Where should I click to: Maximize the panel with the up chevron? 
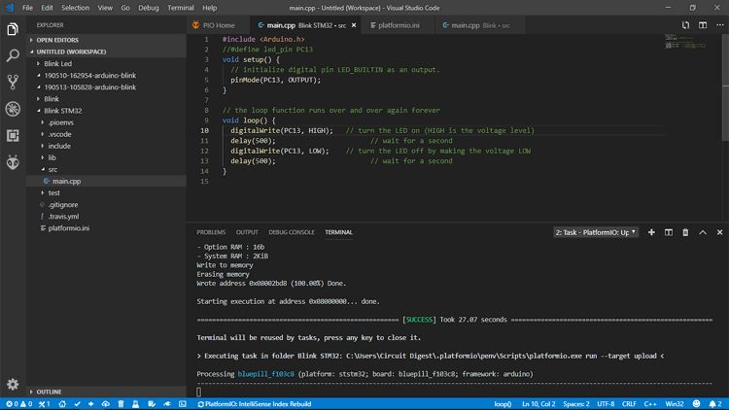pos(703,232)
